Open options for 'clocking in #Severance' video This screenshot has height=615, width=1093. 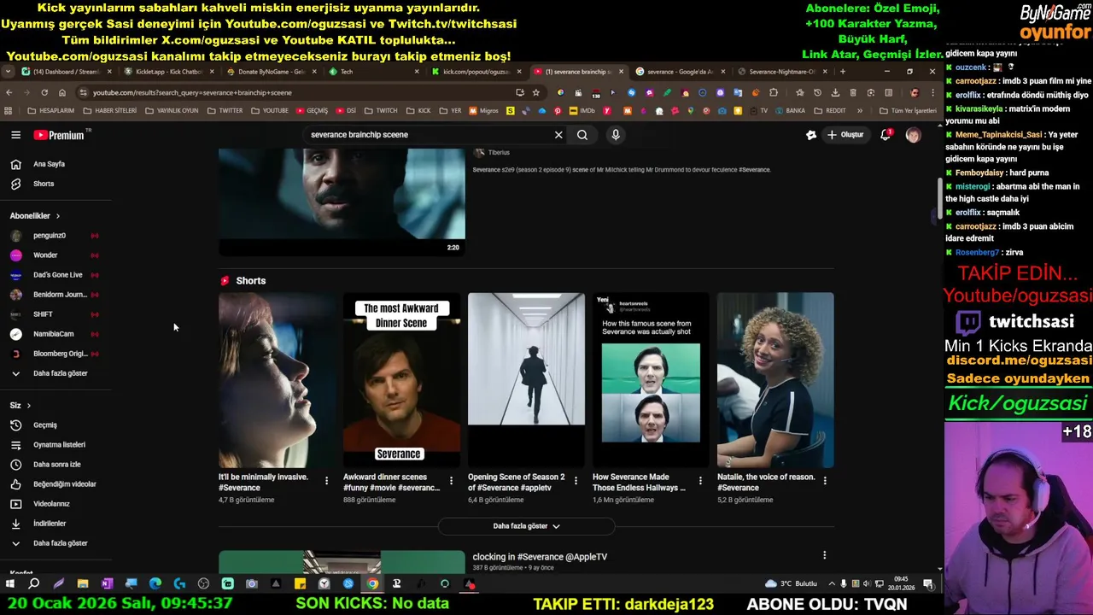[x=825, y=555]
